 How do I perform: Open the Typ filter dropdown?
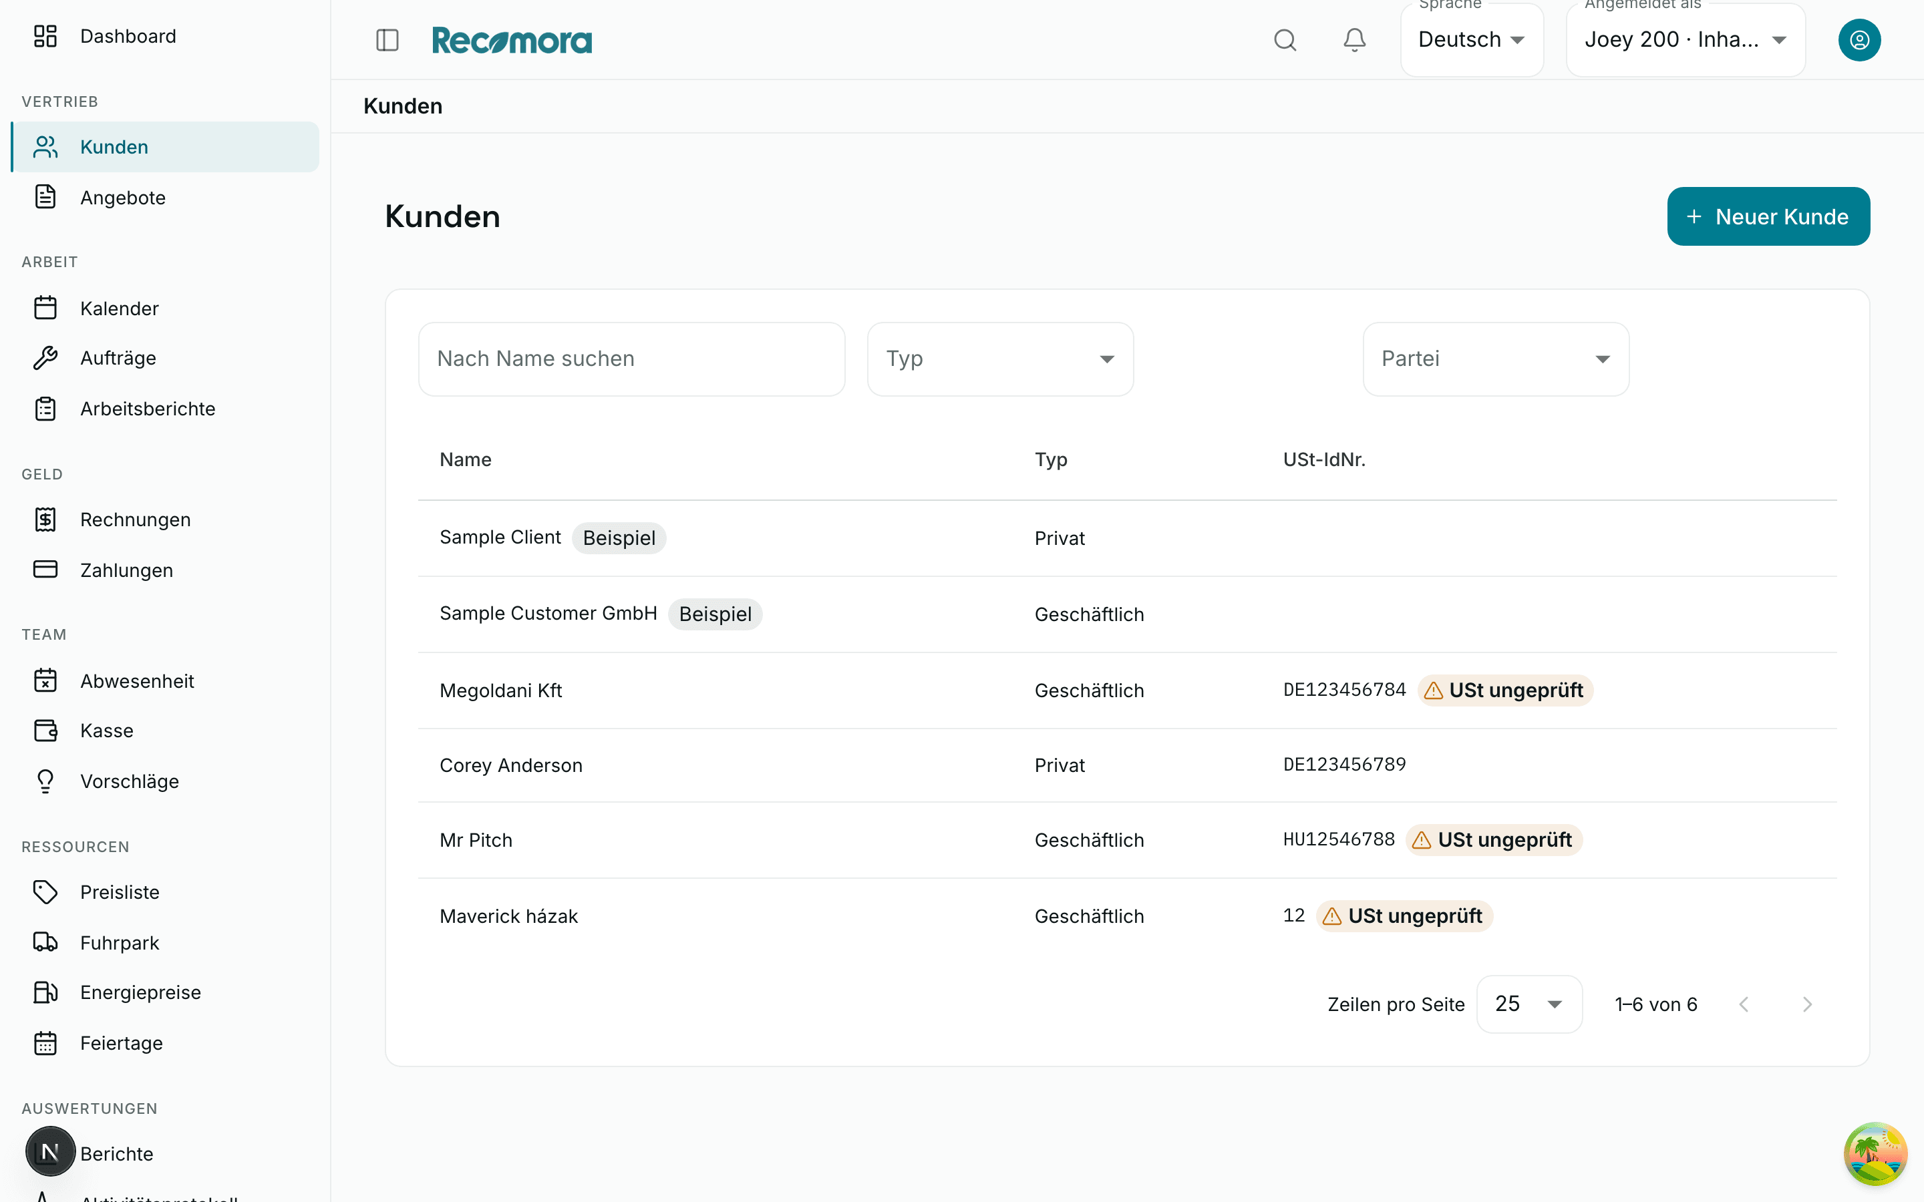coord(1000,359)
